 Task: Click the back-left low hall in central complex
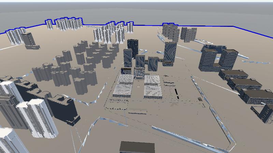click(126, 79)
